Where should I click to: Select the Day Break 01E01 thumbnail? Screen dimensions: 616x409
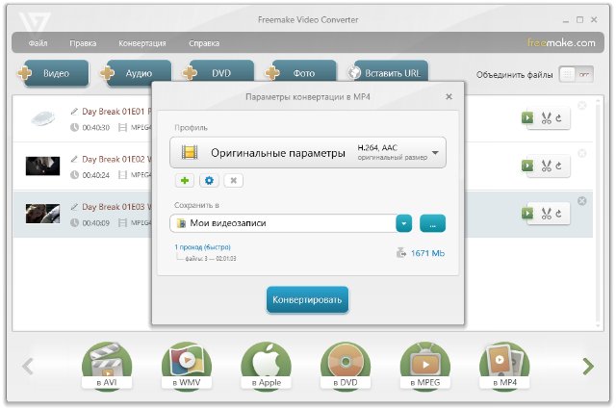pos(42,118)
